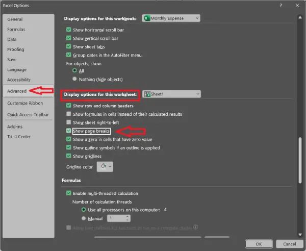Click the Manual threads number field
Viewport: 306px width, 251px height.
click(116, 218)
